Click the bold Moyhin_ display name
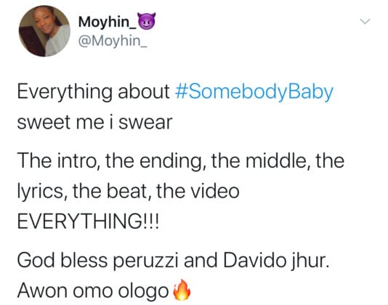The width and height of the screenshot is (388, 305). (108, 23)
